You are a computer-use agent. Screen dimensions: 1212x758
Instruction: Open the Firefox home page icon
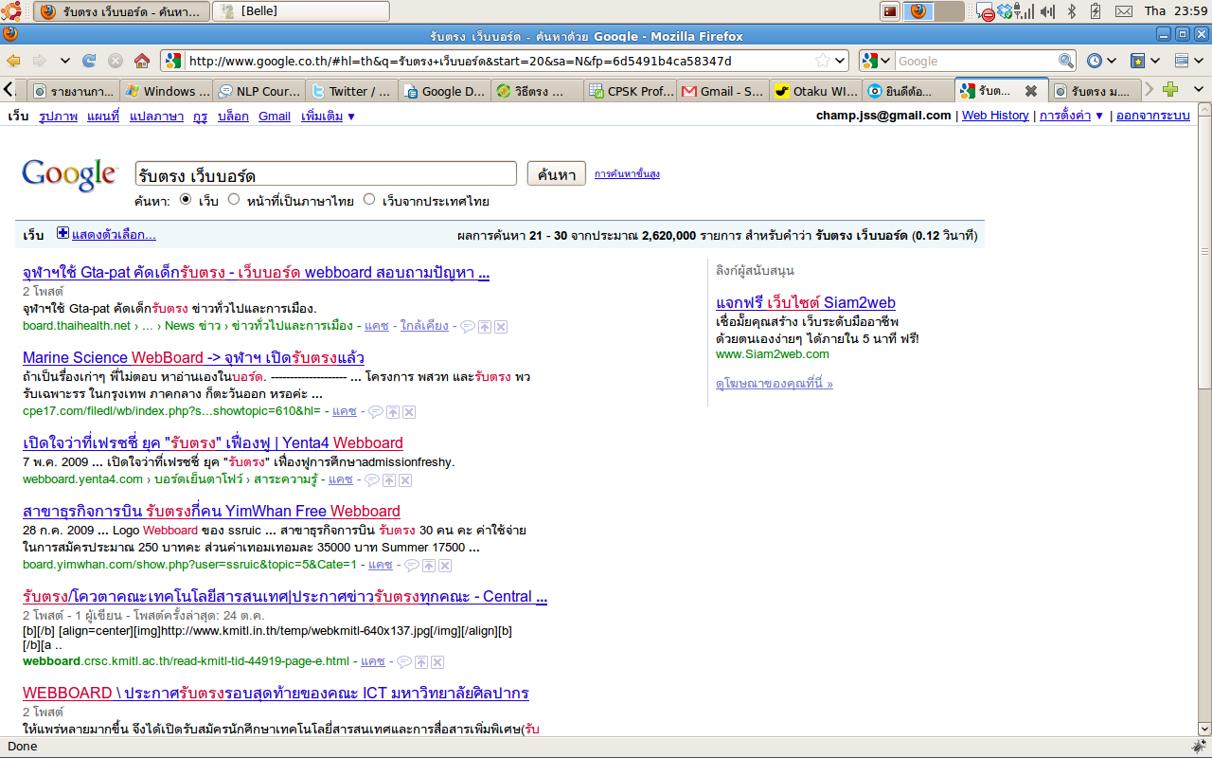tap(142, 61)
